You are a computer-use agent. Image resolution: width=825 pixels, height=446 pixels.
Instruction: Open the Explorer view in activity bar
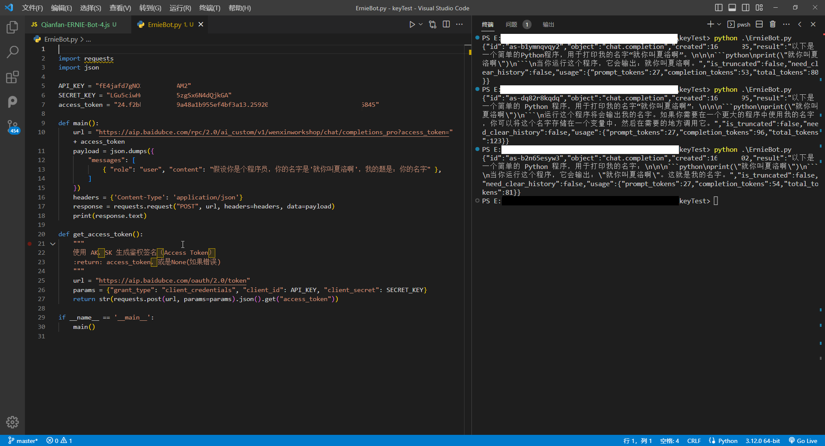12,27
